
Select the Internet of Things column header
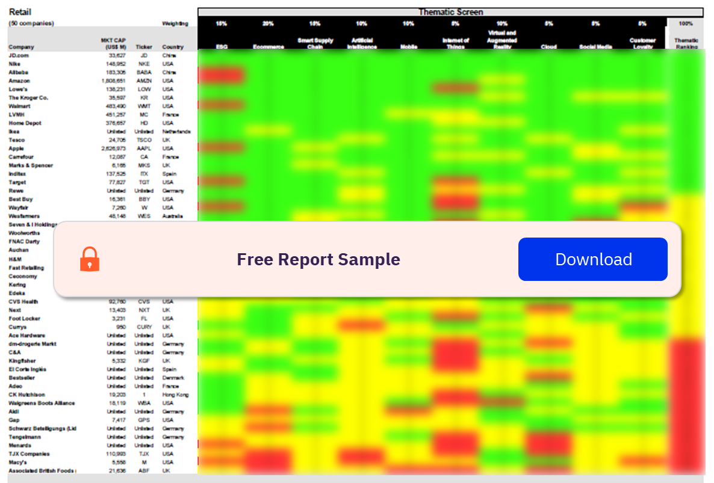[x=455, y=43]
